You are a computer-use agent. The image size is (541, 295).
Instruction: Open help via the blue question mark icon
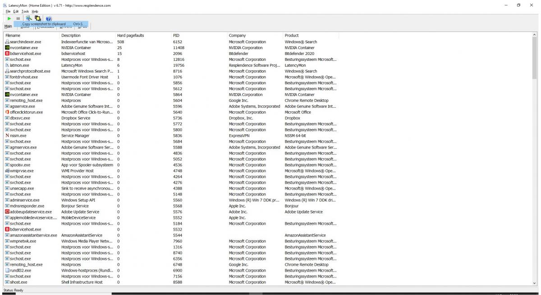[x=49, y=18]
